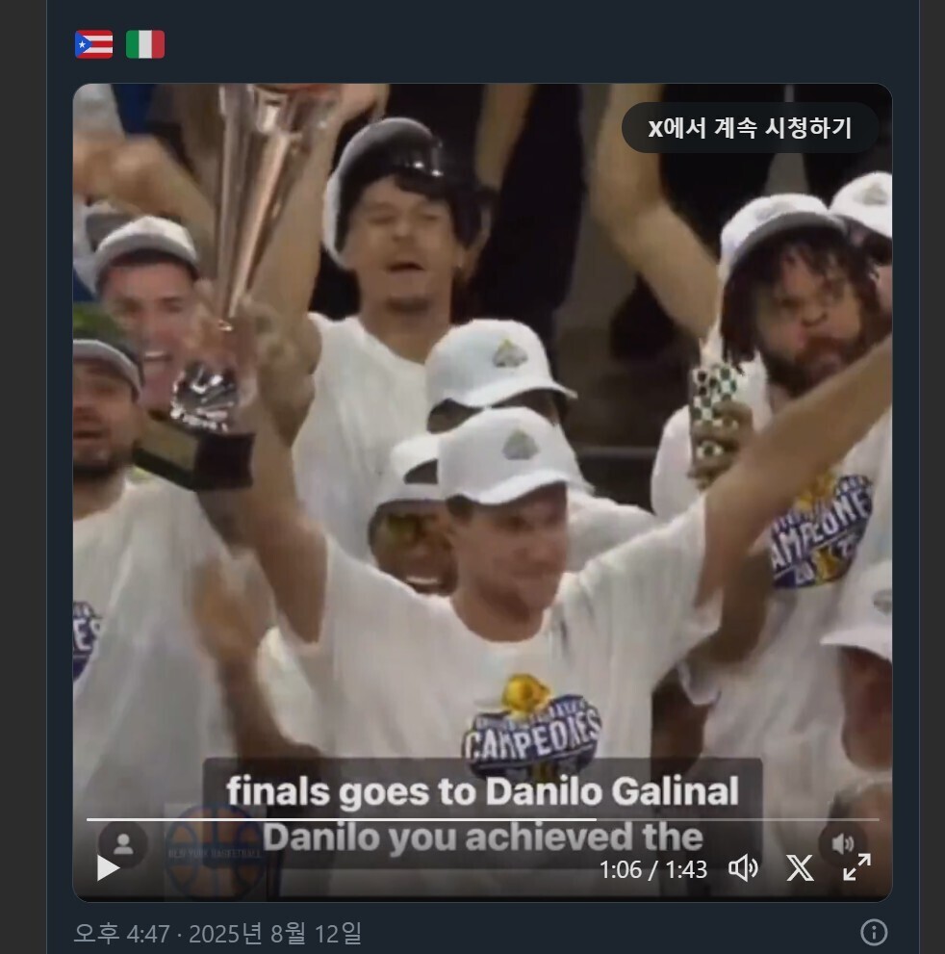Screen dimensions: 945x954
Task: Click the round speaker badge above fullscreen icon
Action: (x=843, y=843)
